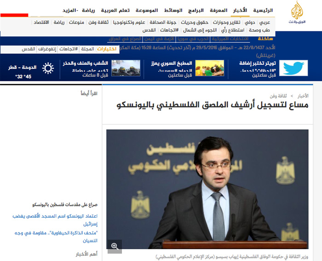Zoom the article photo with magnifier icon
The image size is (322, 261).
[x=115, y=246]
